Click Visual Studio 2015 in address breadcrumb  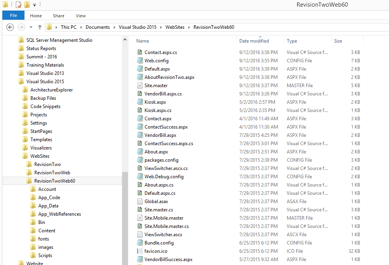pyautogui.click(x=137, y=27)
